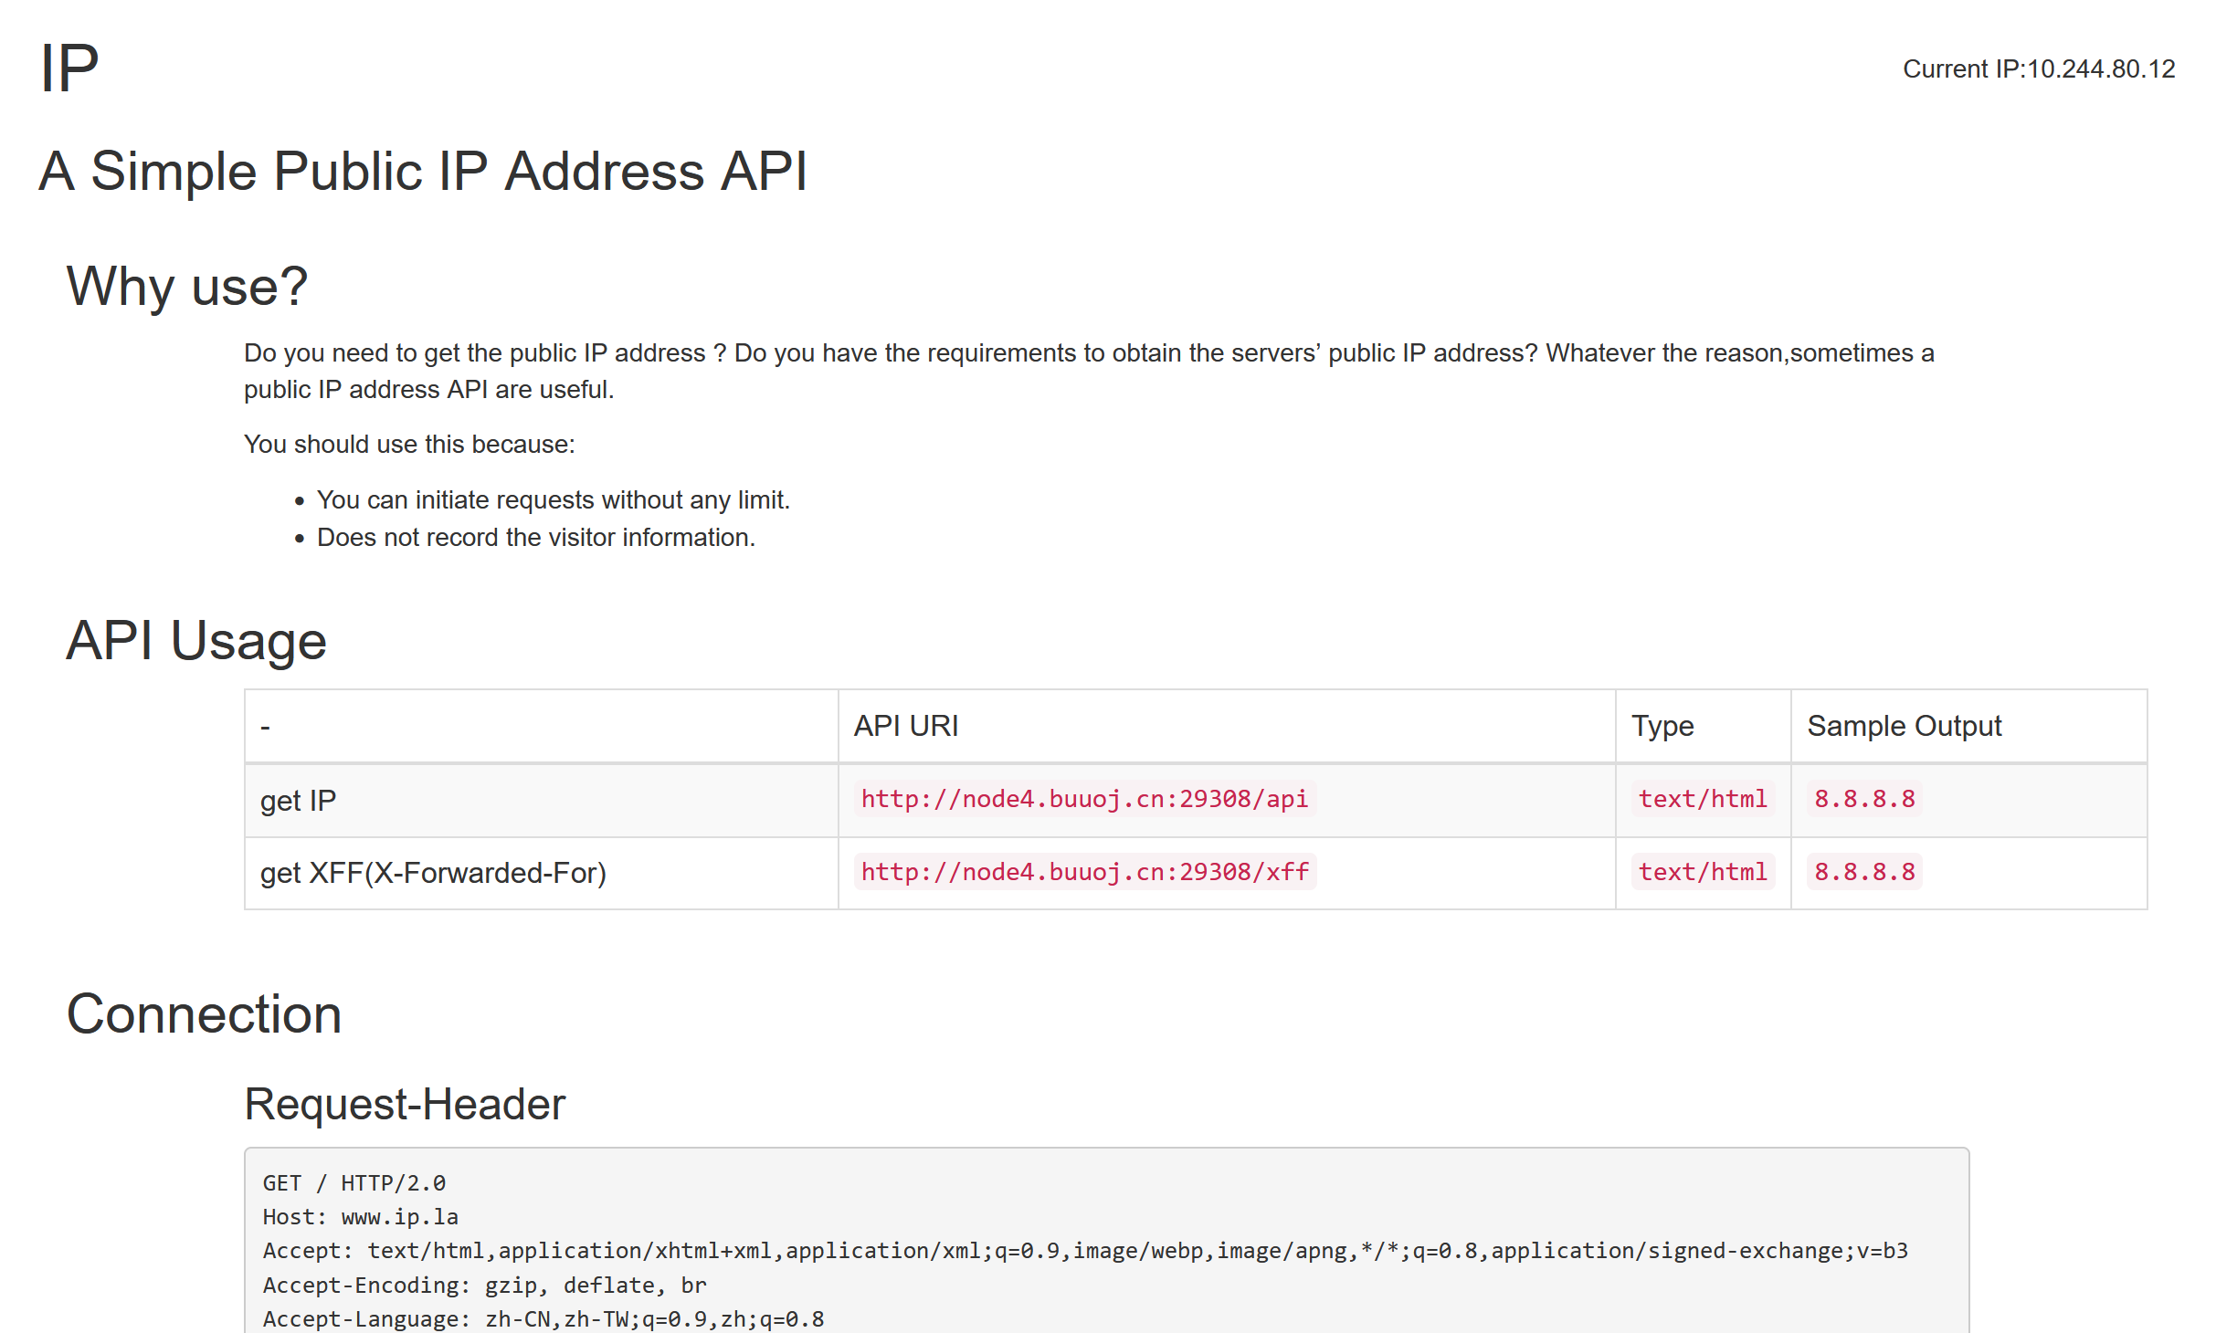The width and height of the screenshot is (2216, 1333).
Task: Click 'You can initiate requests without any limit.' bullet
Action: coord(554,500)
